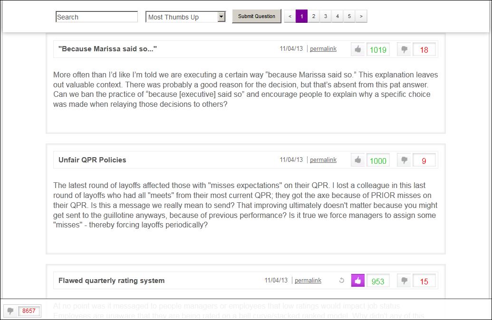The width and height of the screenshot is (492, 320).
Task: Go to page 4
Action: click(x=338, y=16)
